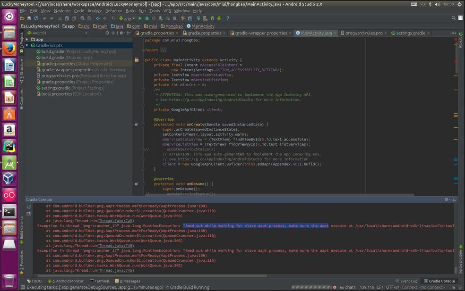Open the Refactor menu
Image resolution: width=465 pixels, height=291 pixels.
click(113, 11)
